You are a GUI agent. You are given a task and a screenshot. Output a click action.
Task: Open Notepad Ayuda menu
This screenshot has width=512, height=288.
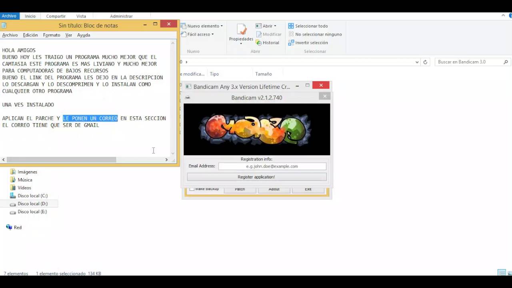pyautogui.click(x=84, y=35)
